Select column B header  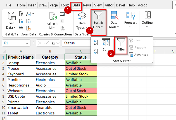50,51
